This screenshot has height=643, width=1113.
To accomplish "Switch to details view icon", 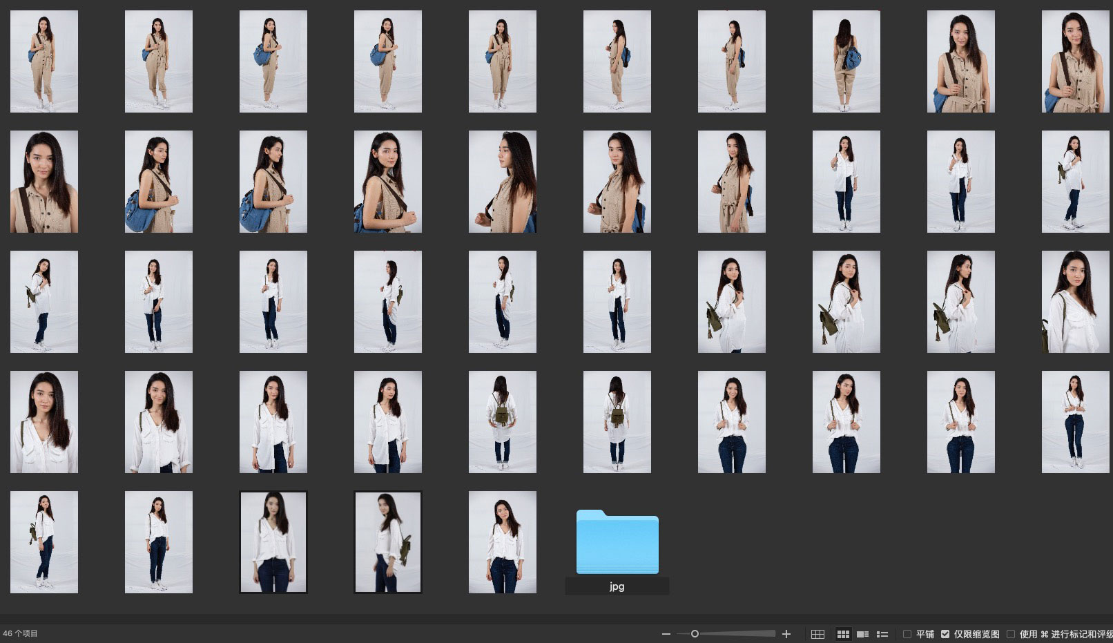I will pos(862,634).
